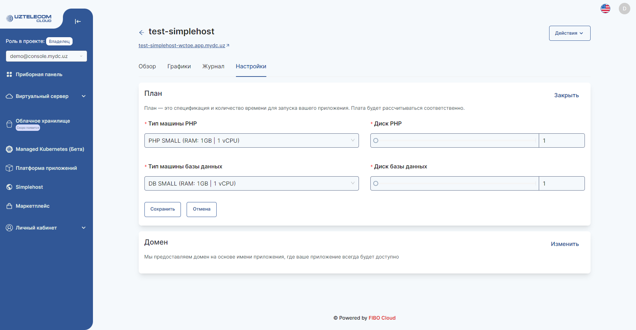
Task: Collapse the sidebar using the collapse arrow
Action: 78,21
